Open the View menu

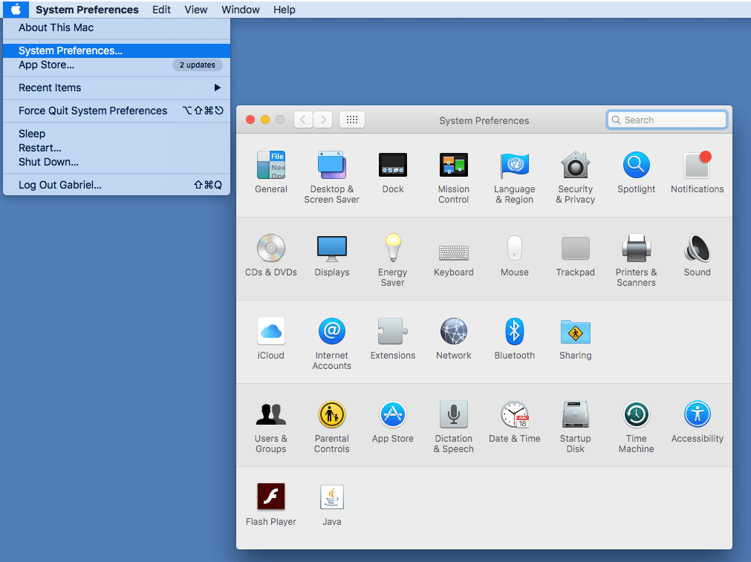(x=196, y=10)
